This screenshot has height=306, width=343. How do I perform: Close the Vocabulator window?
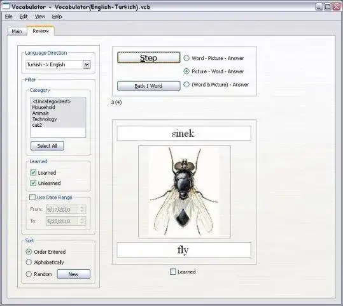[x=337, y=6]
